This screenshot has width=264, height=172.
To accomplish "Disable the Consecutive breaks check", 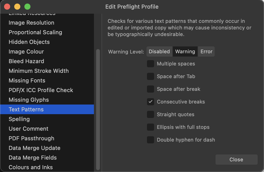I will click(x=151, y=102).
